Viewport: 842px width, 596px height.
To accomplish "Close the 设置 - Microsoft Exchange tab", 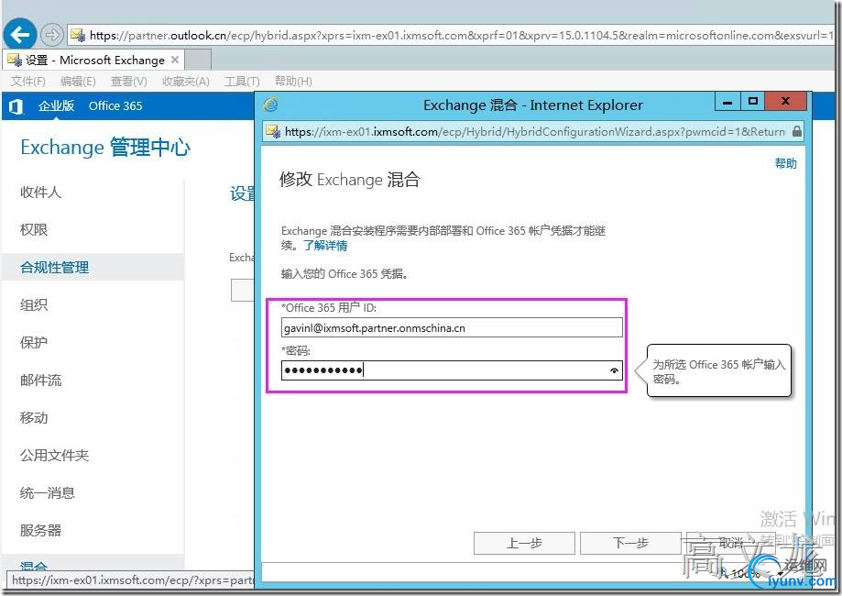I will click(x=175, y=60).
